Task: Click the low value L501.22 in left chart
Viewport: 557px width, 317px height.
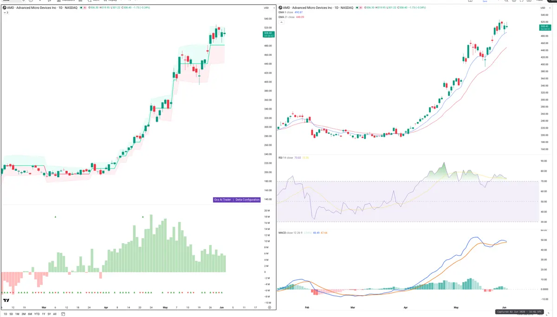Action: pyautogui.click(x=116, y=8)
